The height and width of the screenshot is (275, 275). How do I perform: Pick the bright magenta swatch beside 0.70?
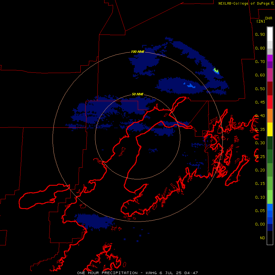tap(270, 58)
